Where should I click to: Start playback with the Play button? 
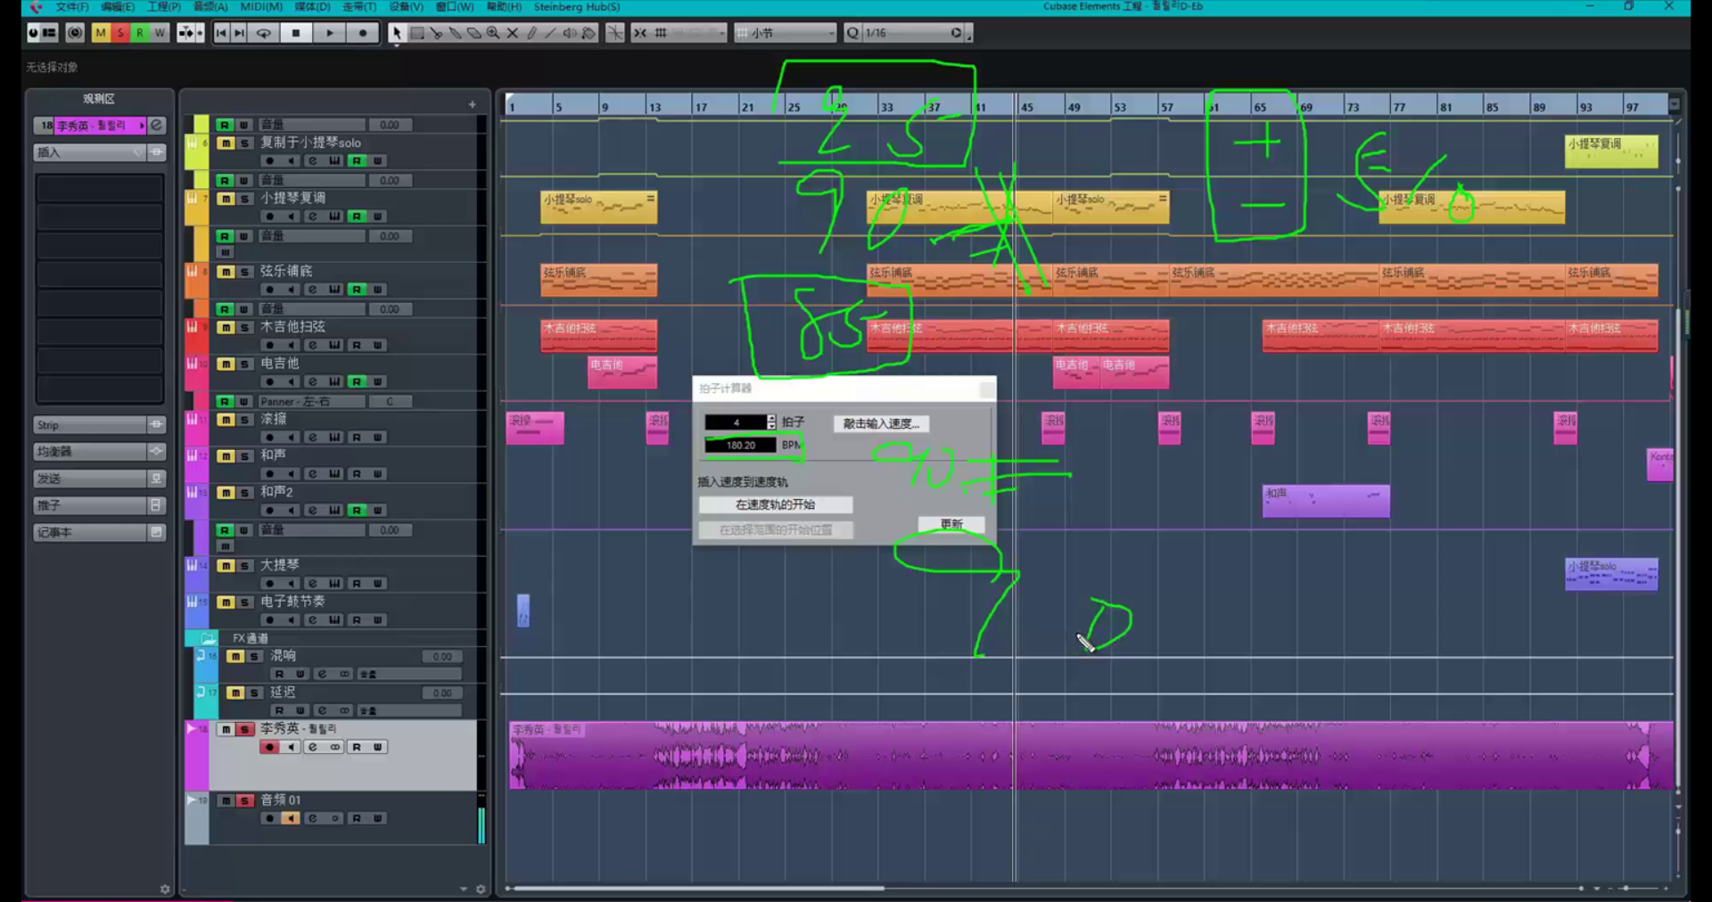[x=330, y=33]
